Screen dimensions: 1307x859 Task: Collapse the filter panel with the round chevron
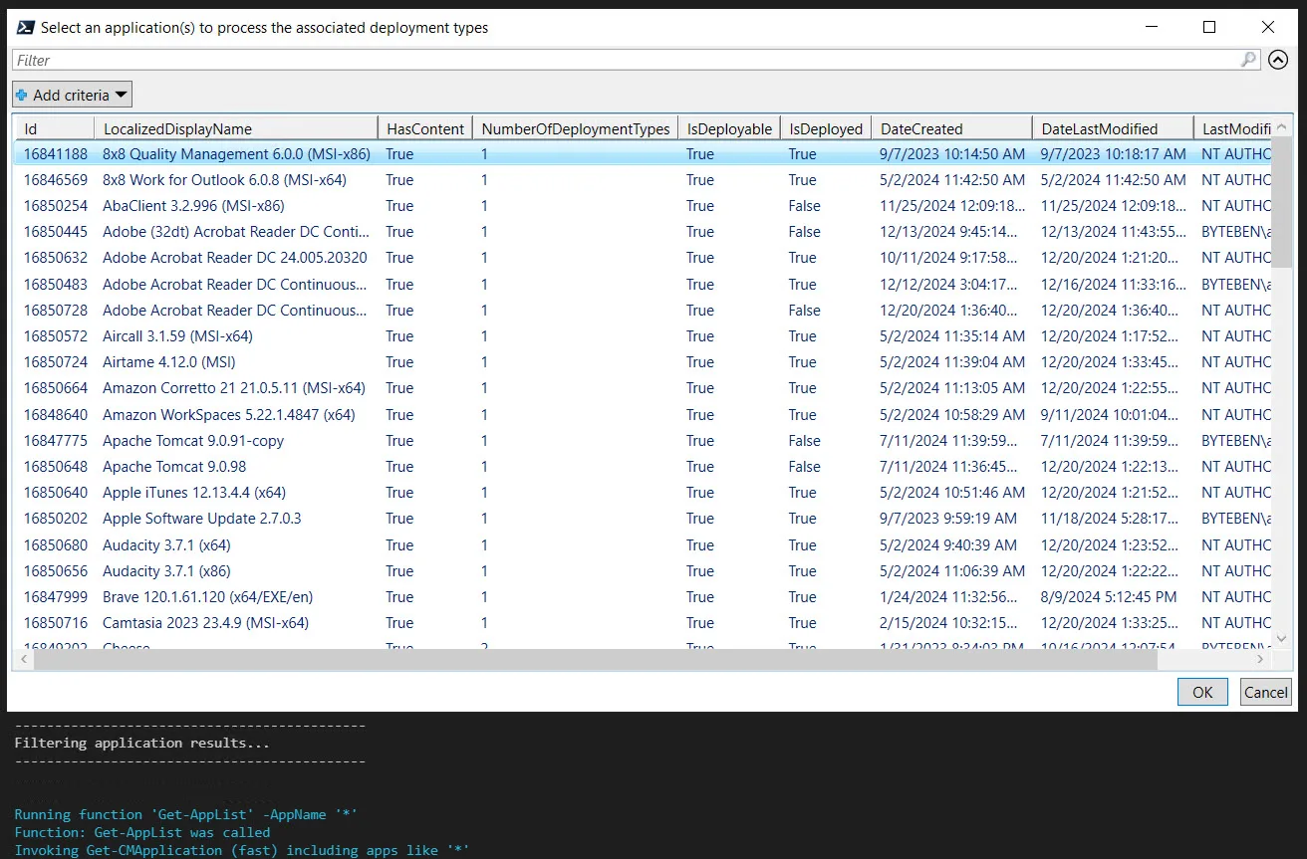[1278, 60]
